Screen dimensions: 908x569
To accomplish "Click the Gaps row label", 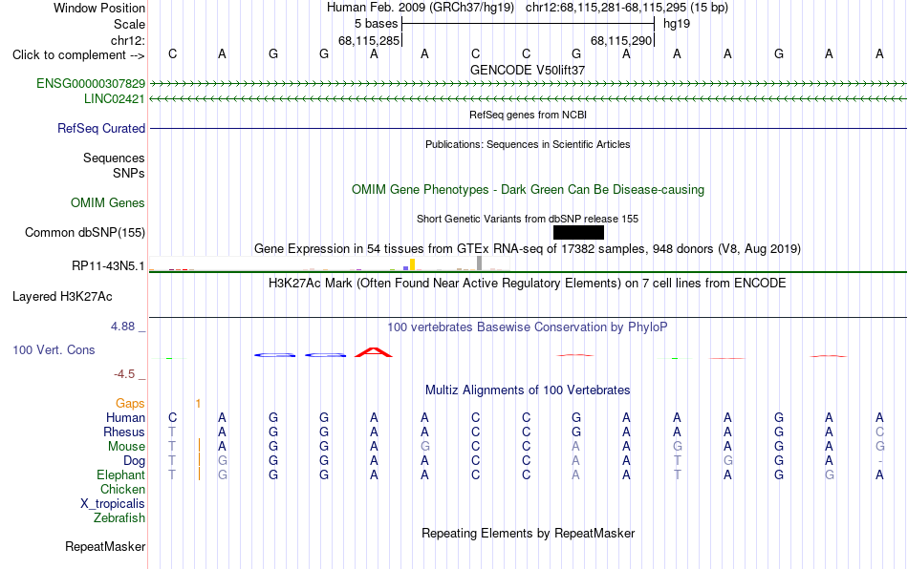I will click(130, 403).
